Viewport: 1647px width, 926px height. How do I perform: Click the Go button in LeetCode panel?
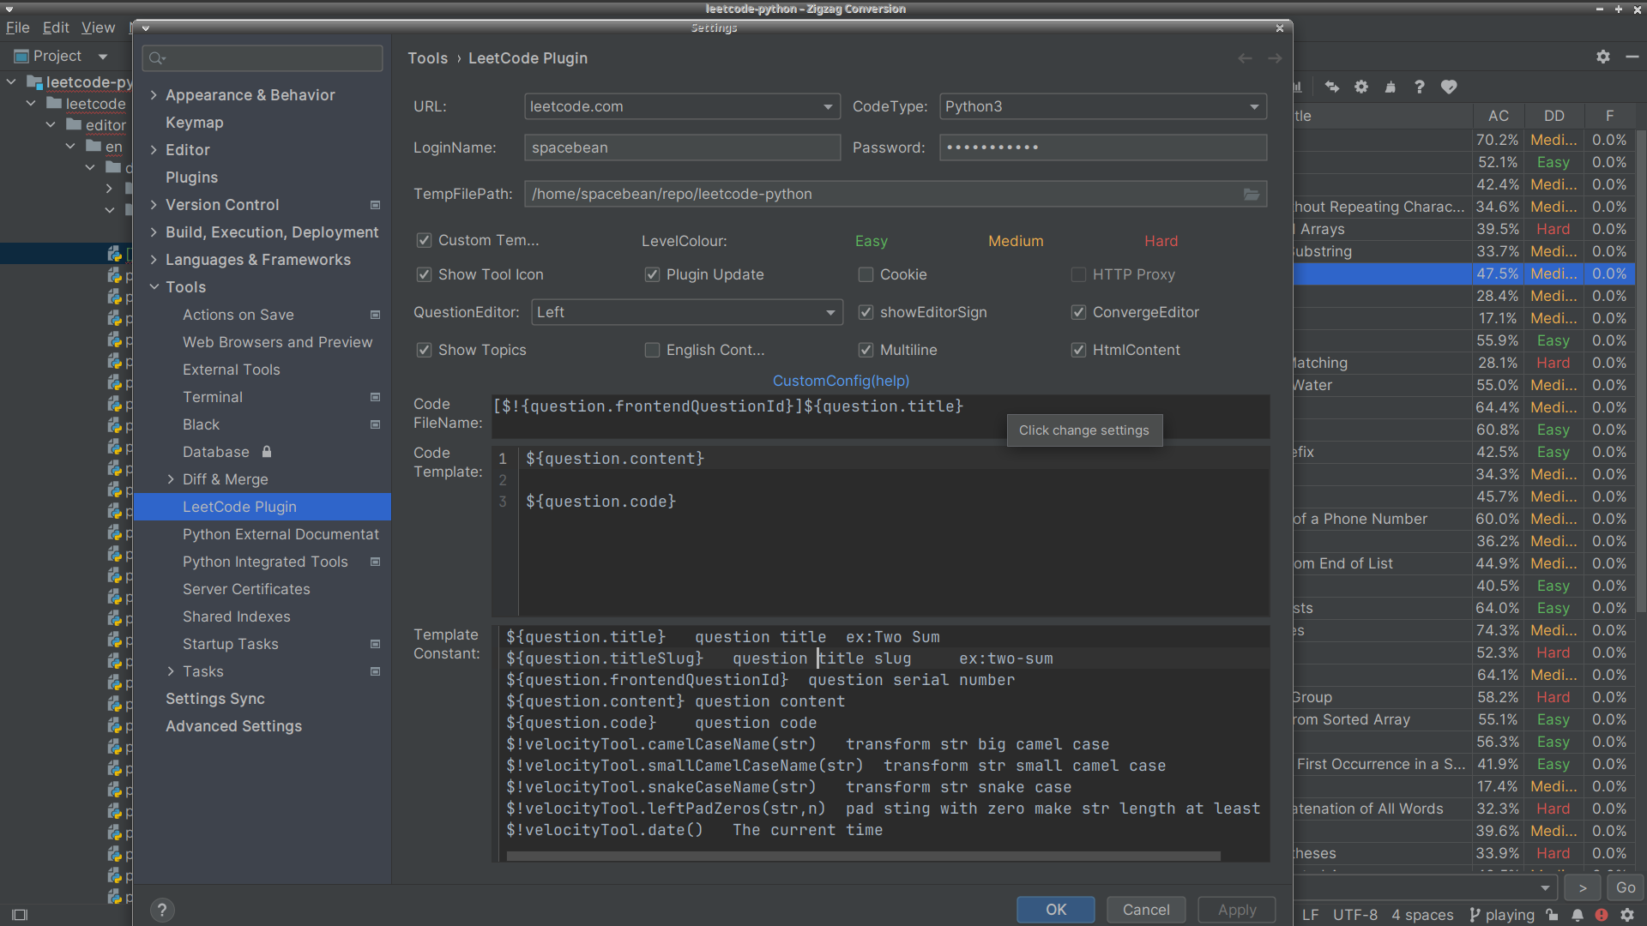click(x=1626, y=888)
